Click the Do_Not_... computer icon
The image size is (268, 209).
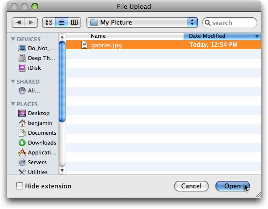22,48
